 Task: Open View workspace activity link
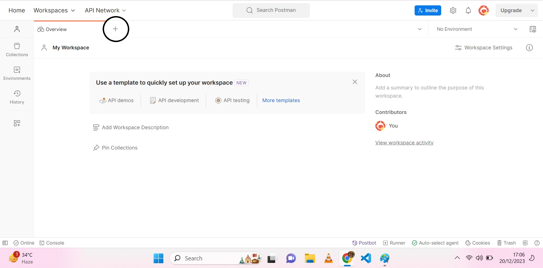(404, 143)
